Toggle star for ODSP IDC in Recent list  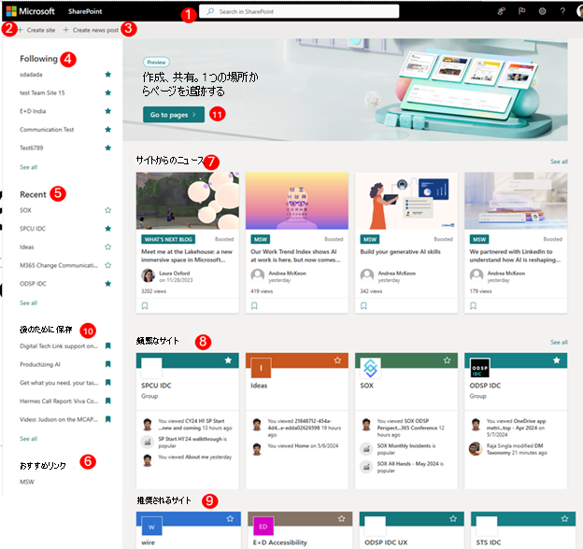(107, 284)
